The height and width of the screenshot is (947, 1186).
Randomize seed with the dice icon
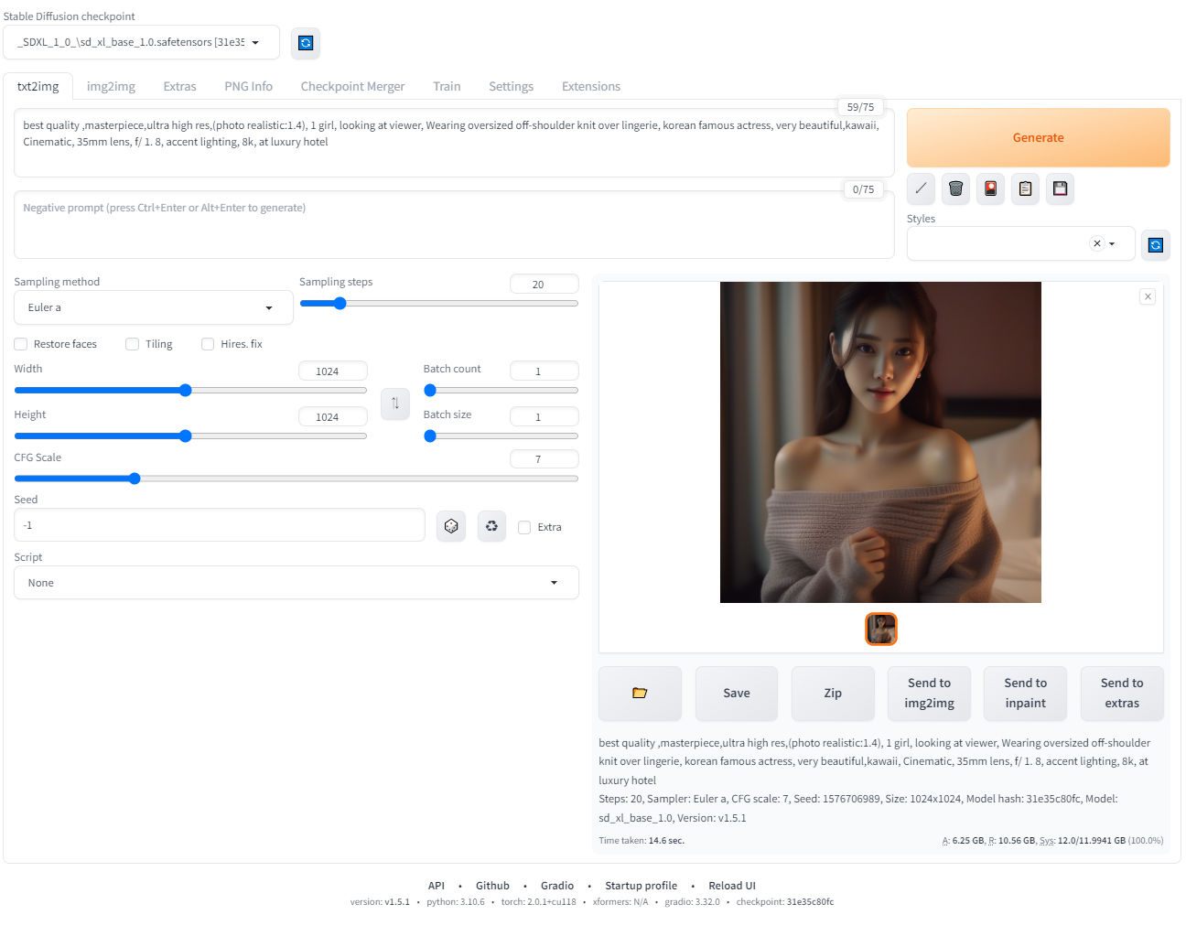pos(451,526)
